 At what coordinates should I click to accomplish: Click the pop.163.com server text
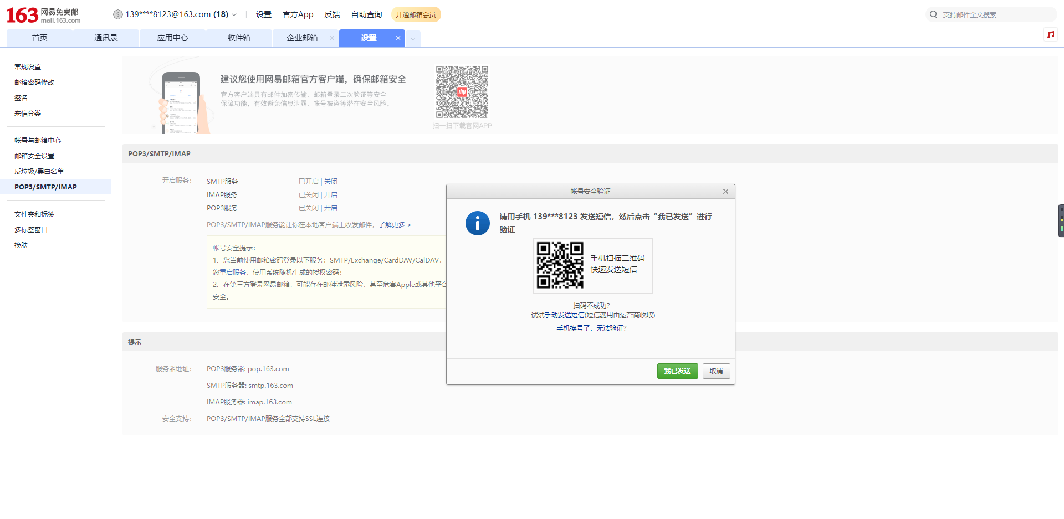pyautogui.click(x=268, y=369)
